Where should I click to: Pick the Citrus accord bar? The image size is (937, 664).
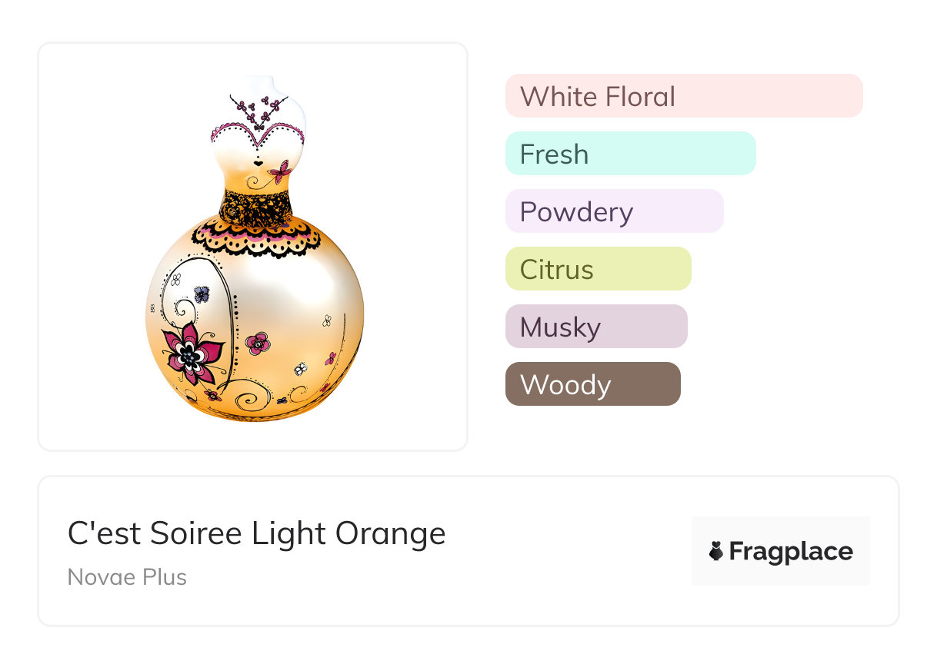(x=598, y=269)
